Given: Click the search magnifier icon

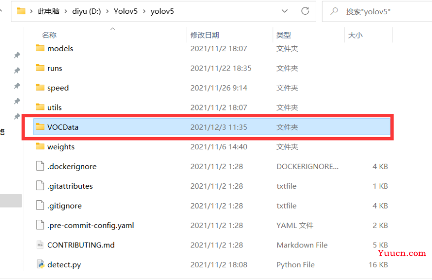Looking at the screenshot, I should [x=334, y=11].
